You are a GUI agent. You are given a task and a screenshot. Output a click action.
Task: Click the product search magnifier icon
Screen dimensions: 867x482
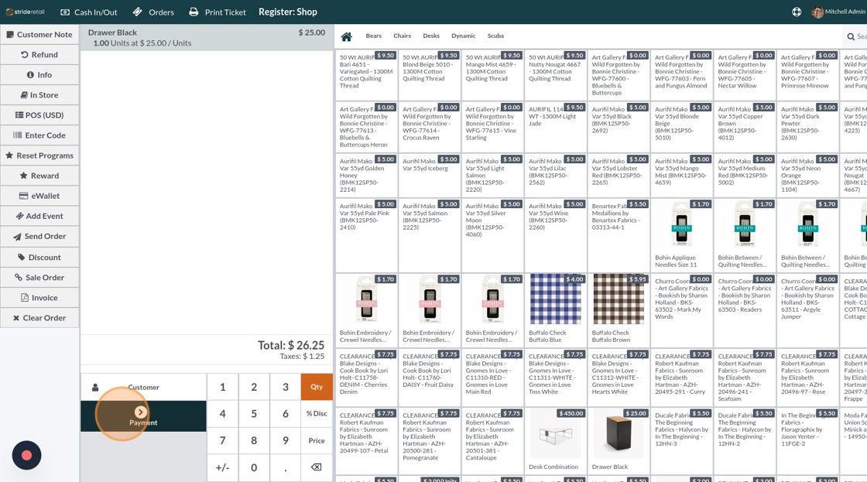pyautogui.click(x=851, y=36)
